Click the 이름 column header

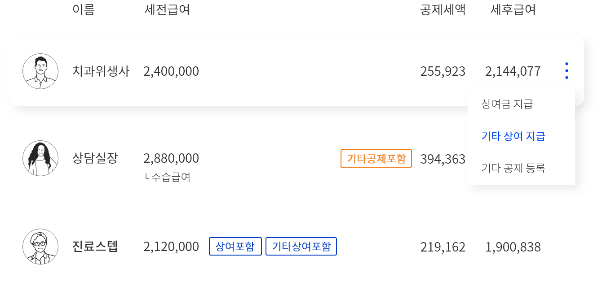click(84, 10)
